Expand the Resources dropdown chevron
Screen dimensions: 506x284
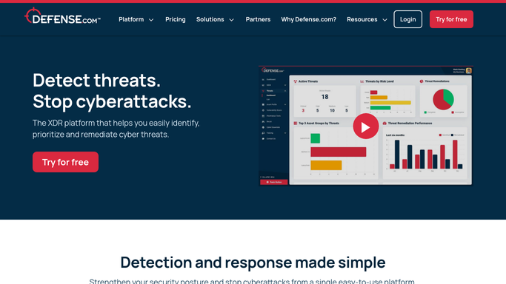[x=385, y=20]
